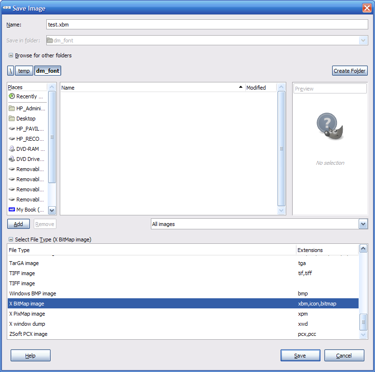Image resolution: width=375 pixels, height=372 pixels.
Task: Open the All images filter dropdown
Action: (x=363, y=224)
